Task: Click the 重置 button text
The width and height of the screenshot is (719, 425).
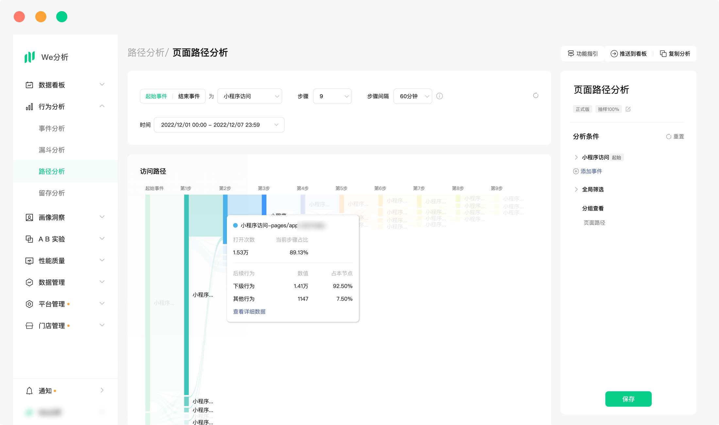Action: 679,137
